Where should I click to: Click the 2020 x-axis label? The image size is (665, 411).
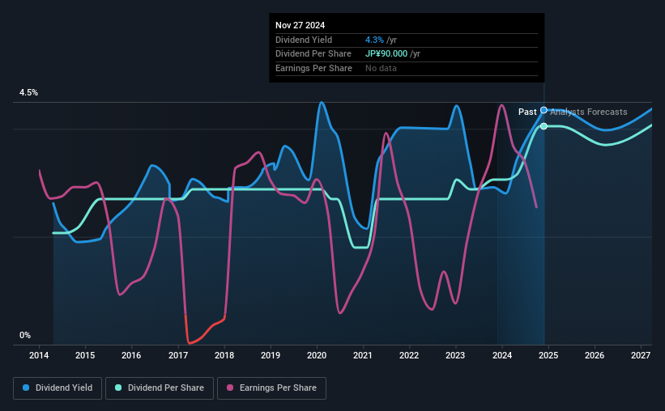point(317,355)
